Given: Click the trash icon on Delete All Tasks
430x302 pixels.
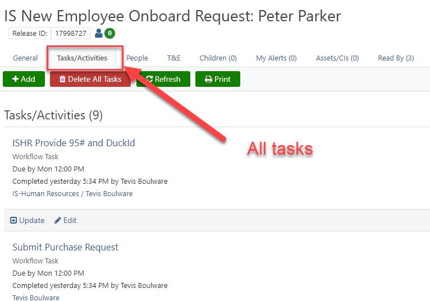Looking at the screenshot, I should 62,79.
